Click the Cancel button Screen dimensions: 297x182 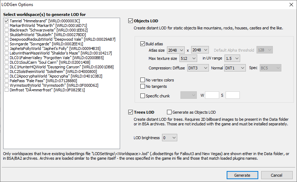click(x=276, y=175)
